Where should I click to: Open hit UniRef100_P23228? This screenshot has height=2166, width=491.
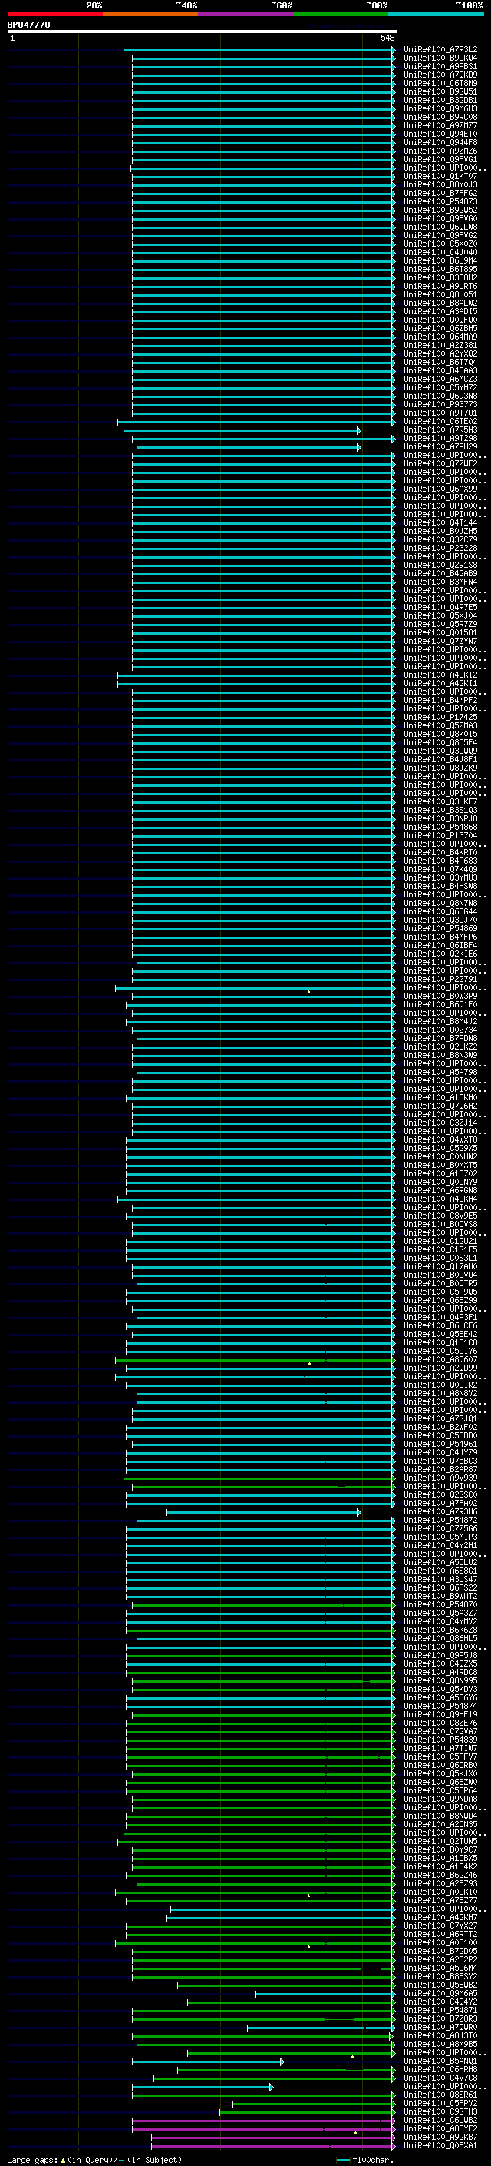440,549
